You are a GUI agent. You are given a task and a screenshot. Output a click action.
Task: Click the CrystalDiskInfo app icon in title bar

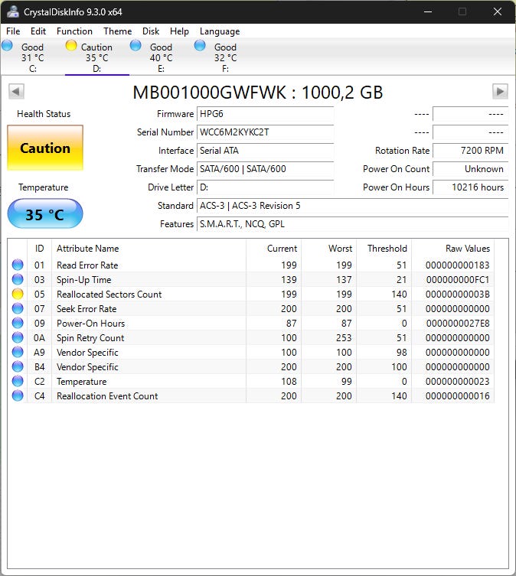coord(13,11)
